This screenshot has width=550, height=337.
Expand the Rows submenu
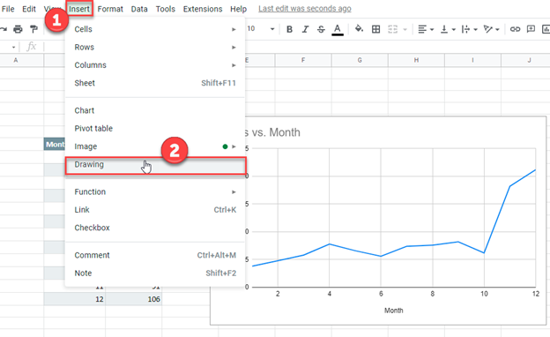click(x=155, y=47)
